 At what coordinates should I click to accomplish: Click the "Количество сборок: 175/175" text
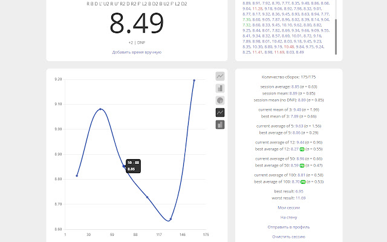pos(289,77)
